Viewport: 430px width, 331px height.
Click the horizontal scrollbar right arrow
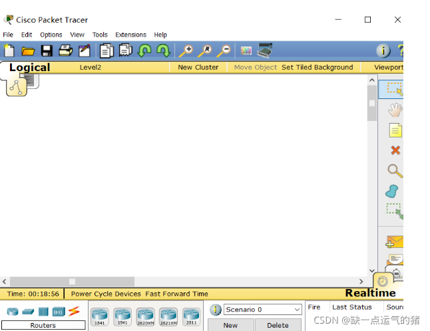(x=361, y=281)
